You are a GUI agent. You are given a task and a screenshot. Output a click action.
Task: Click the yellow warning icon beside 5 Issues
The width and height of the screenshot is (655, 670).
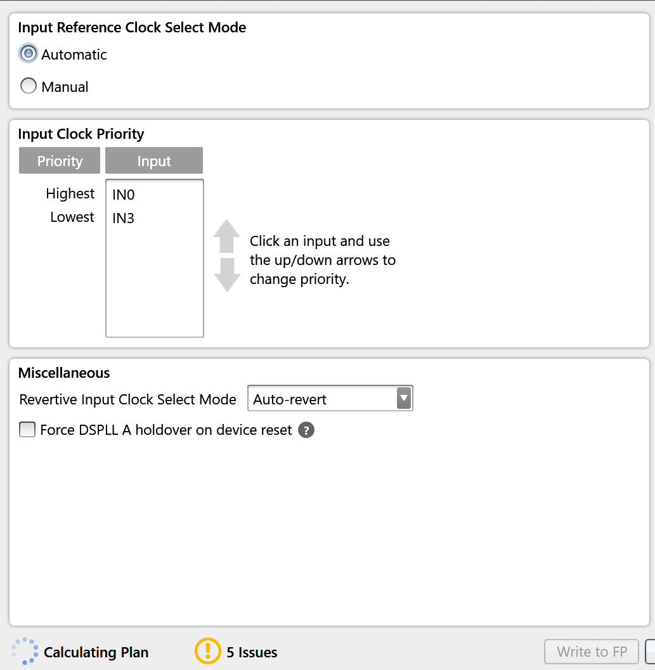point(207,651)
